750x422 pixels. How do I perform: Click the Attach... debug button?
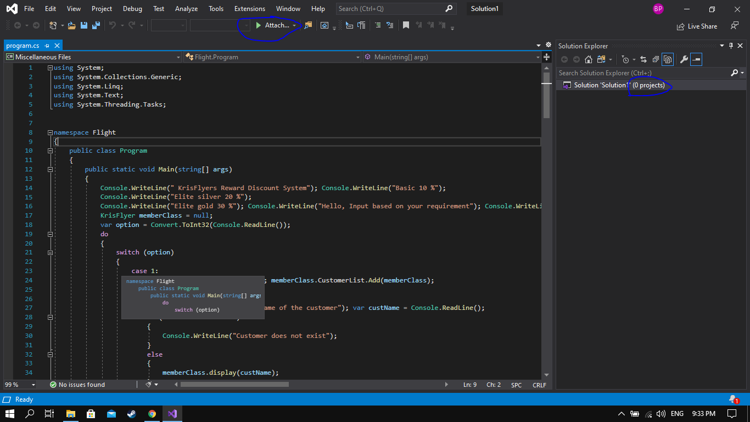tap(272, 25)
